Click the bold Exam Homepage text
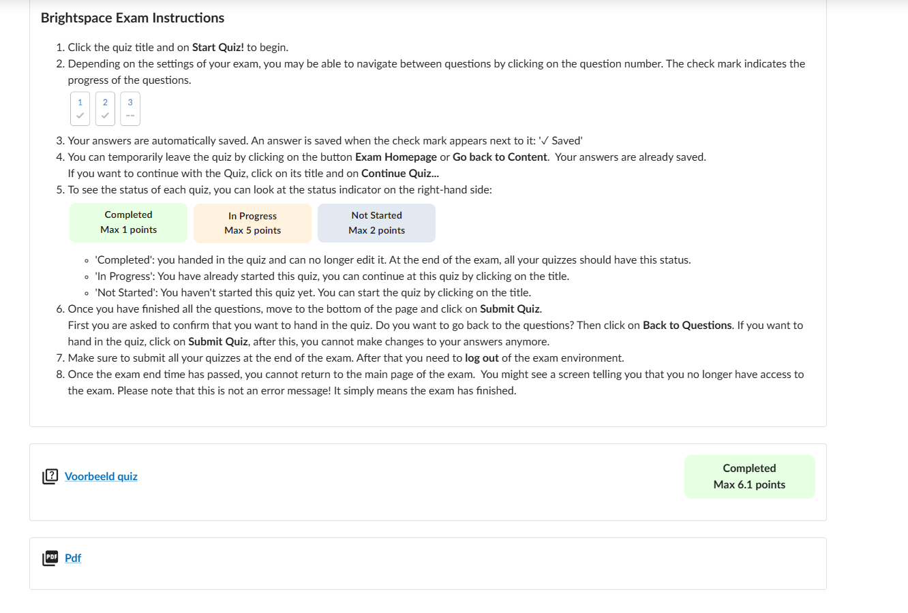This screenshot has width=908, height=613. click(x=395, y=157)
